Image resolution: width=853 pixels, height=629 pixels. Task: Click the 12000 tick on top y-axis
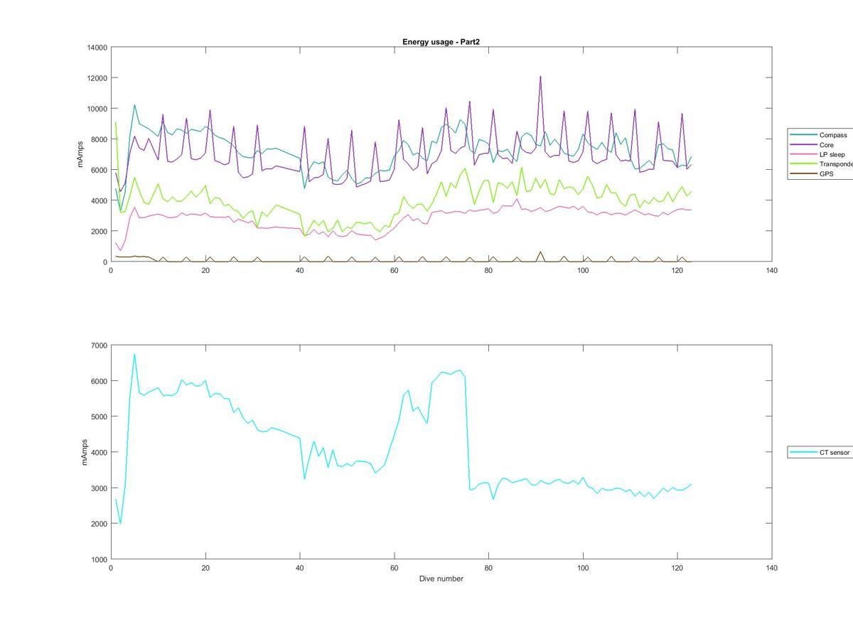[x=97, y=78]
